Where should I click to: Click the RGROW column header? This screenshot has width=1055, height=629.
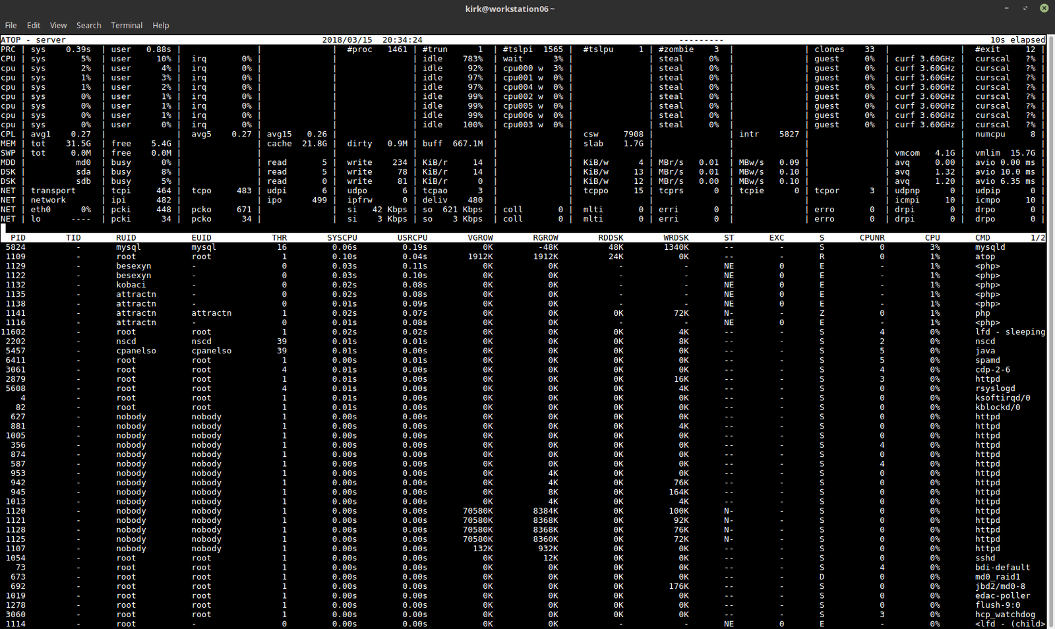546,237
